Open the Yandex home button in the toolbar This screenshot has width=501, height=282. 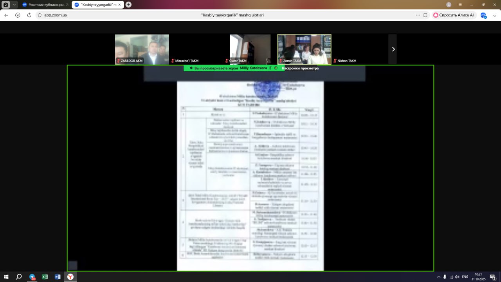(18, 15)
